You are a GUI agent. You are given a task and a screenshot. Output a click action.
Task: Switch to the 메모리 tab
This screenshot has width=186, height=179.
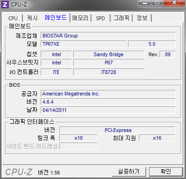click(x=80, y=18)
